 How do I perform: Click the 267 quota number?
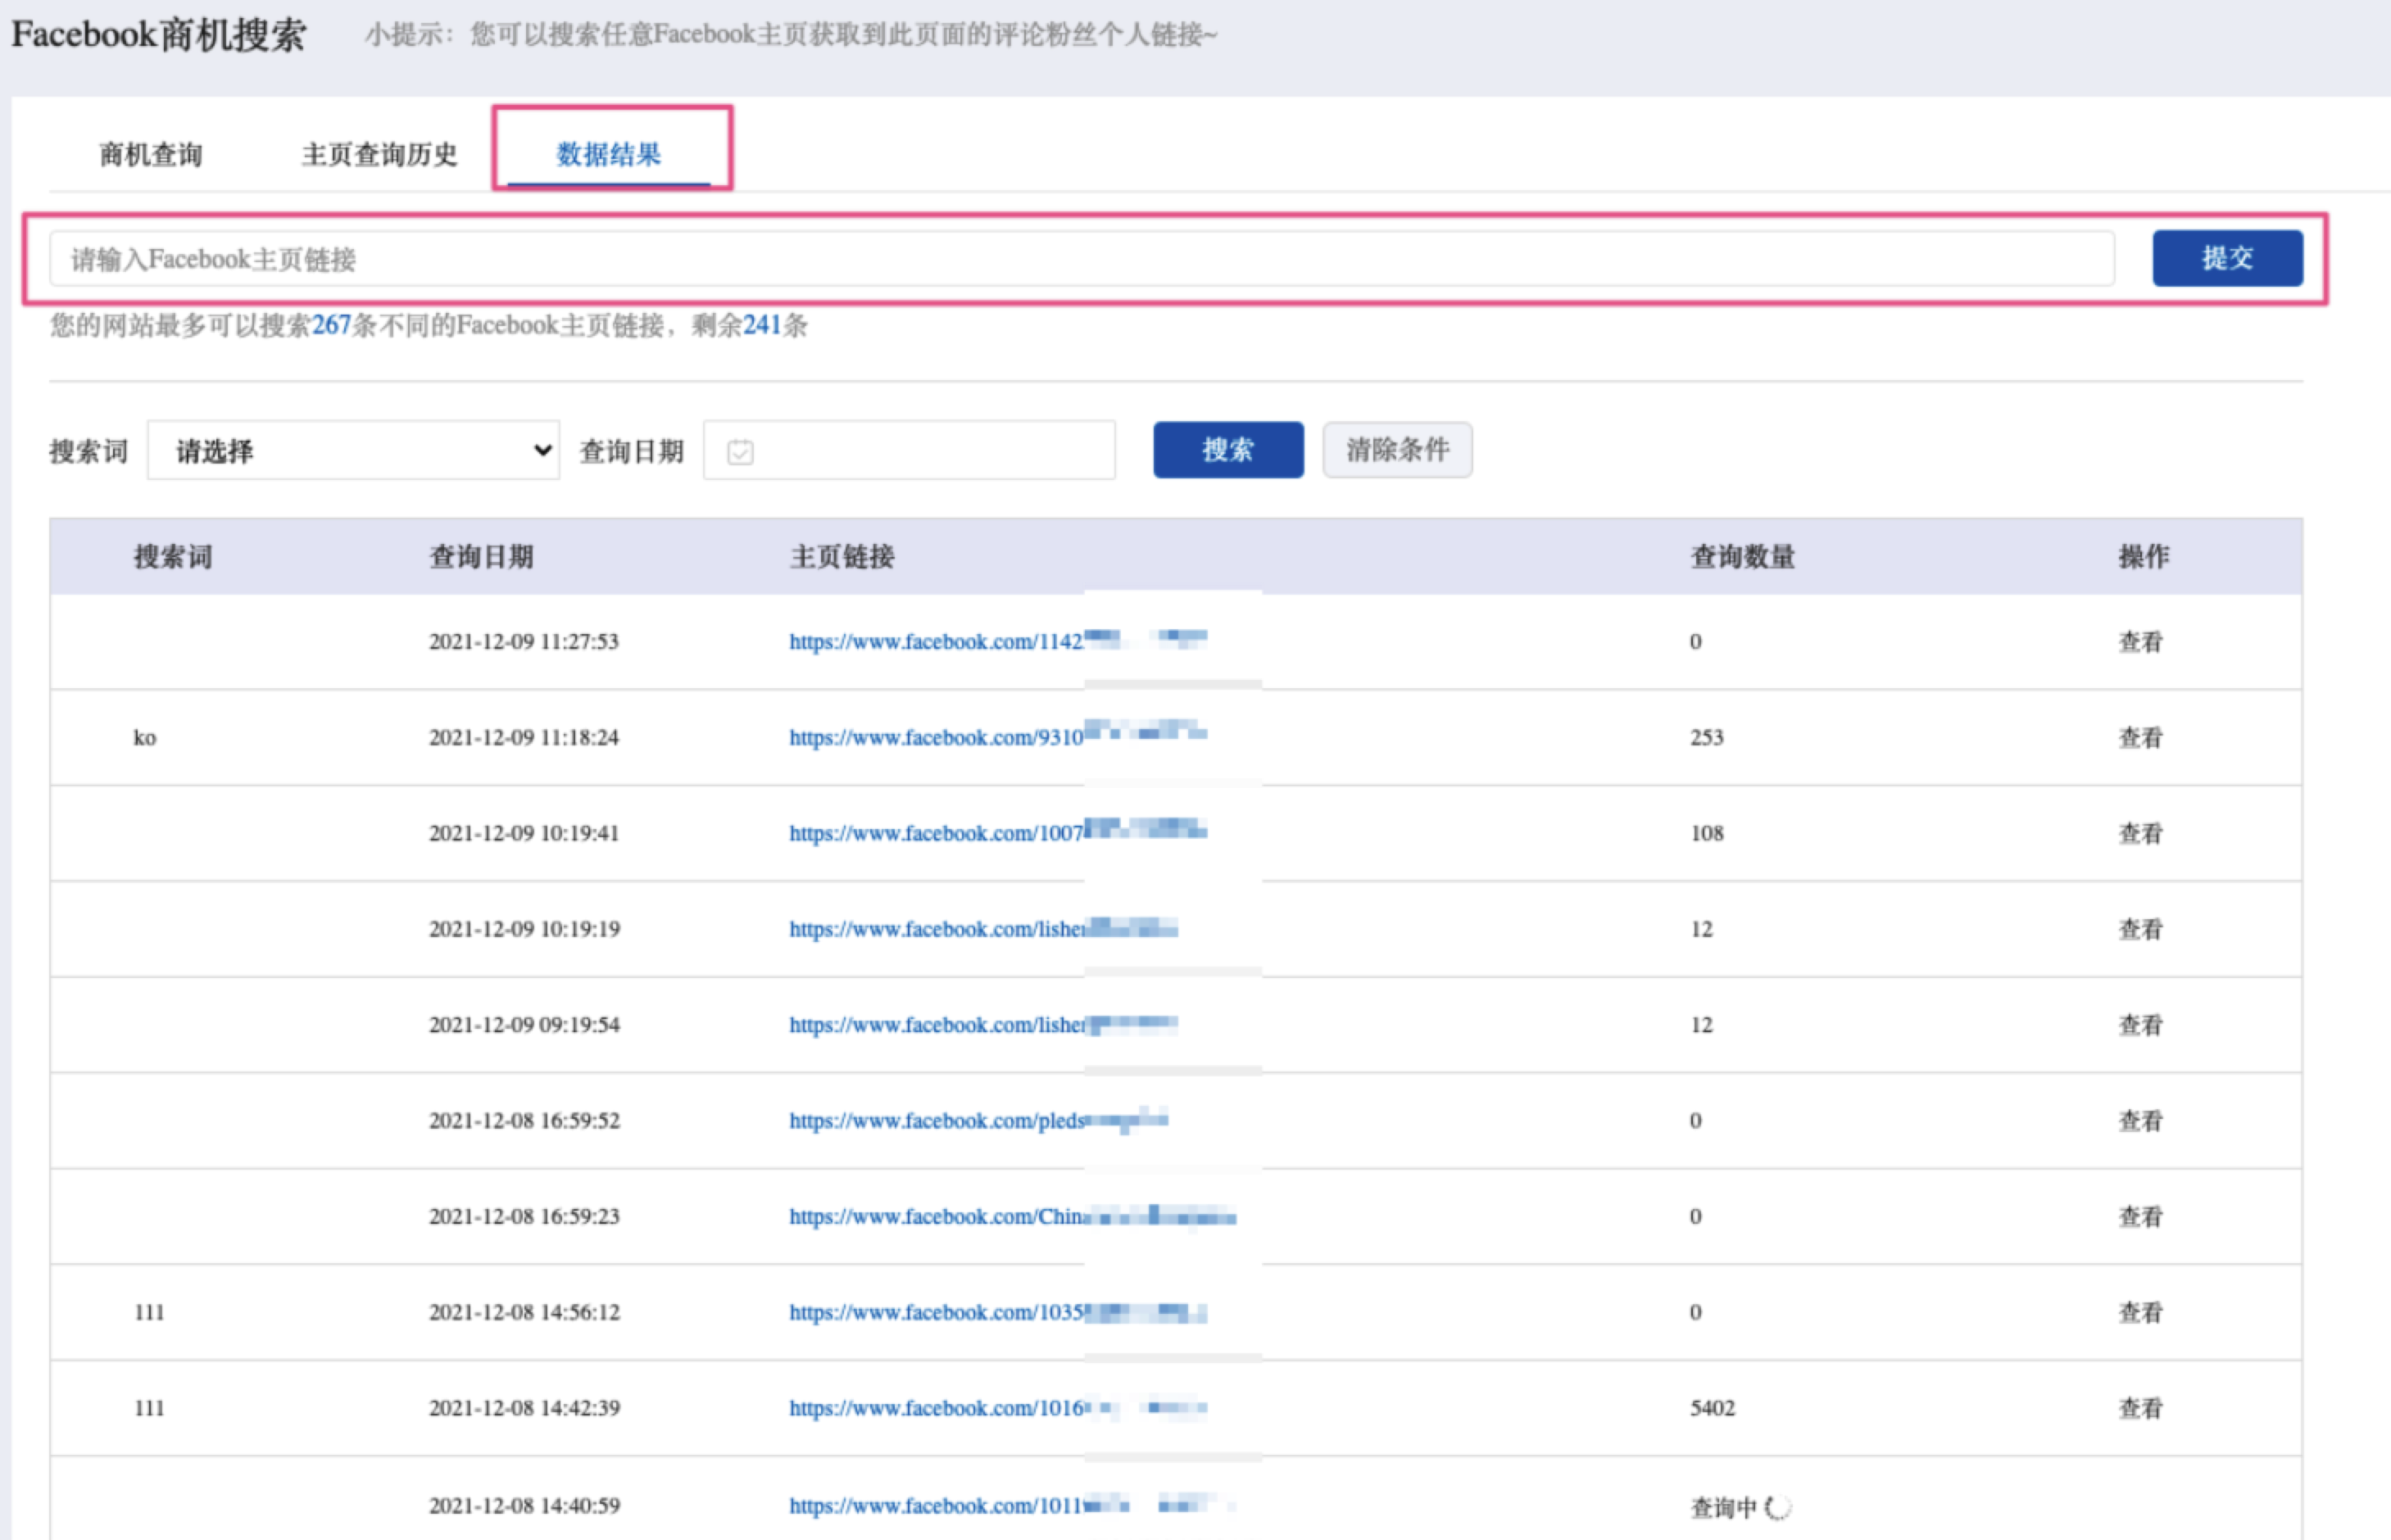(x=331, y=325)
